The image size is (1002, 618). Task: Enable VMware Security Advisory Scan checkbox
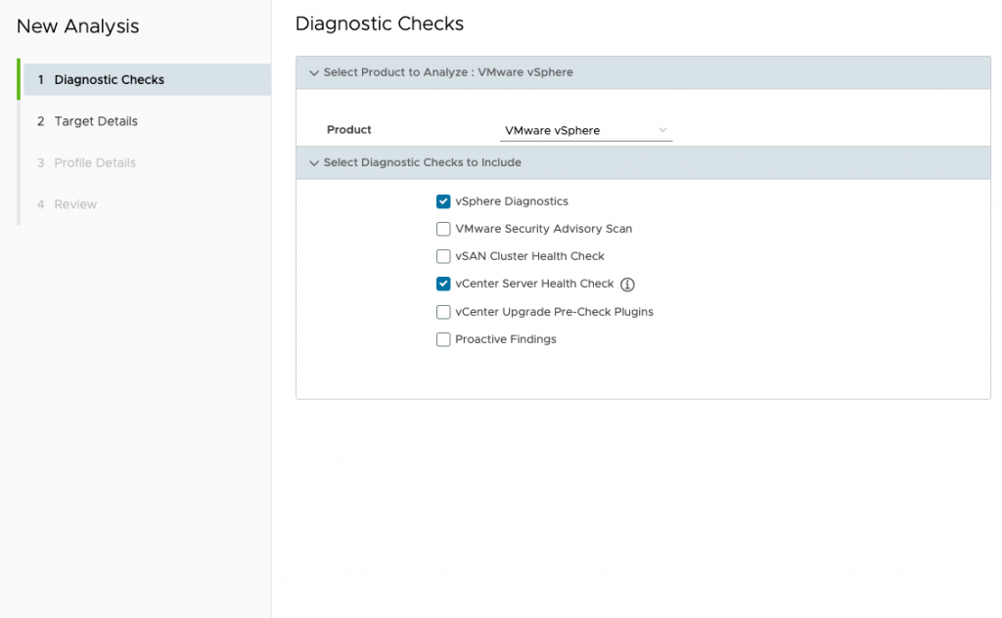[x=443, y=229]
